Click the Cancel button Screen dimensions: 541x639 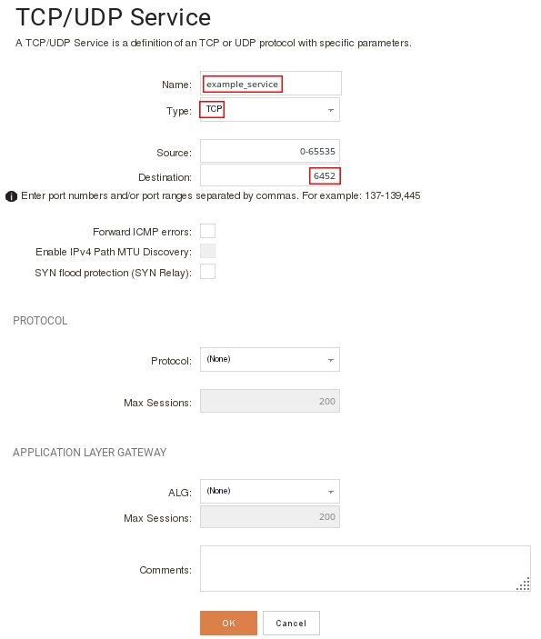pos(291,624)
